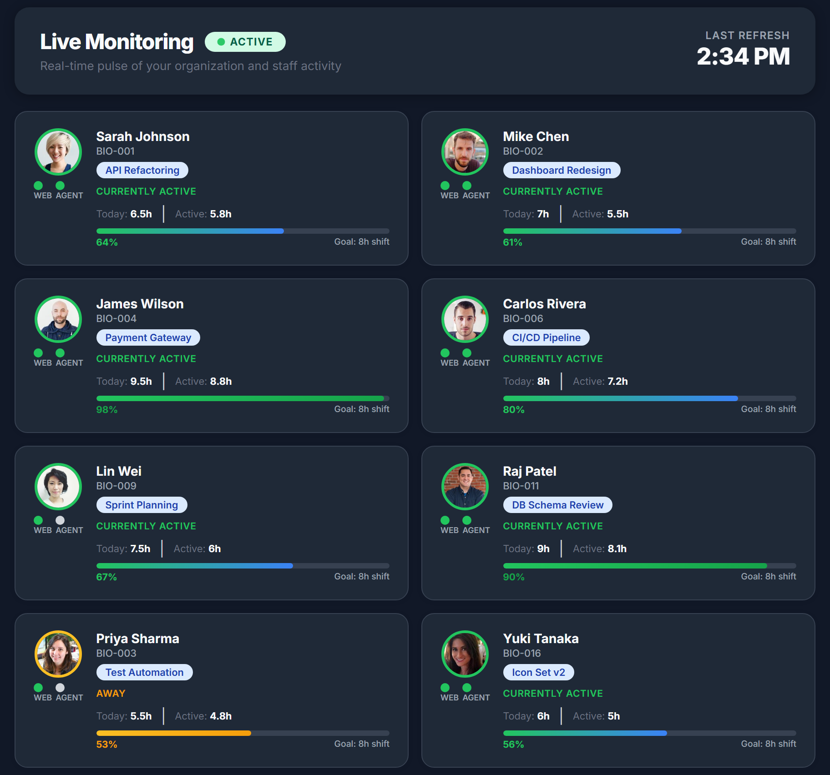This screenshot has width=830, height=775.
Task: Click the Priya Sharma name
Action: [x=138, y=639]
